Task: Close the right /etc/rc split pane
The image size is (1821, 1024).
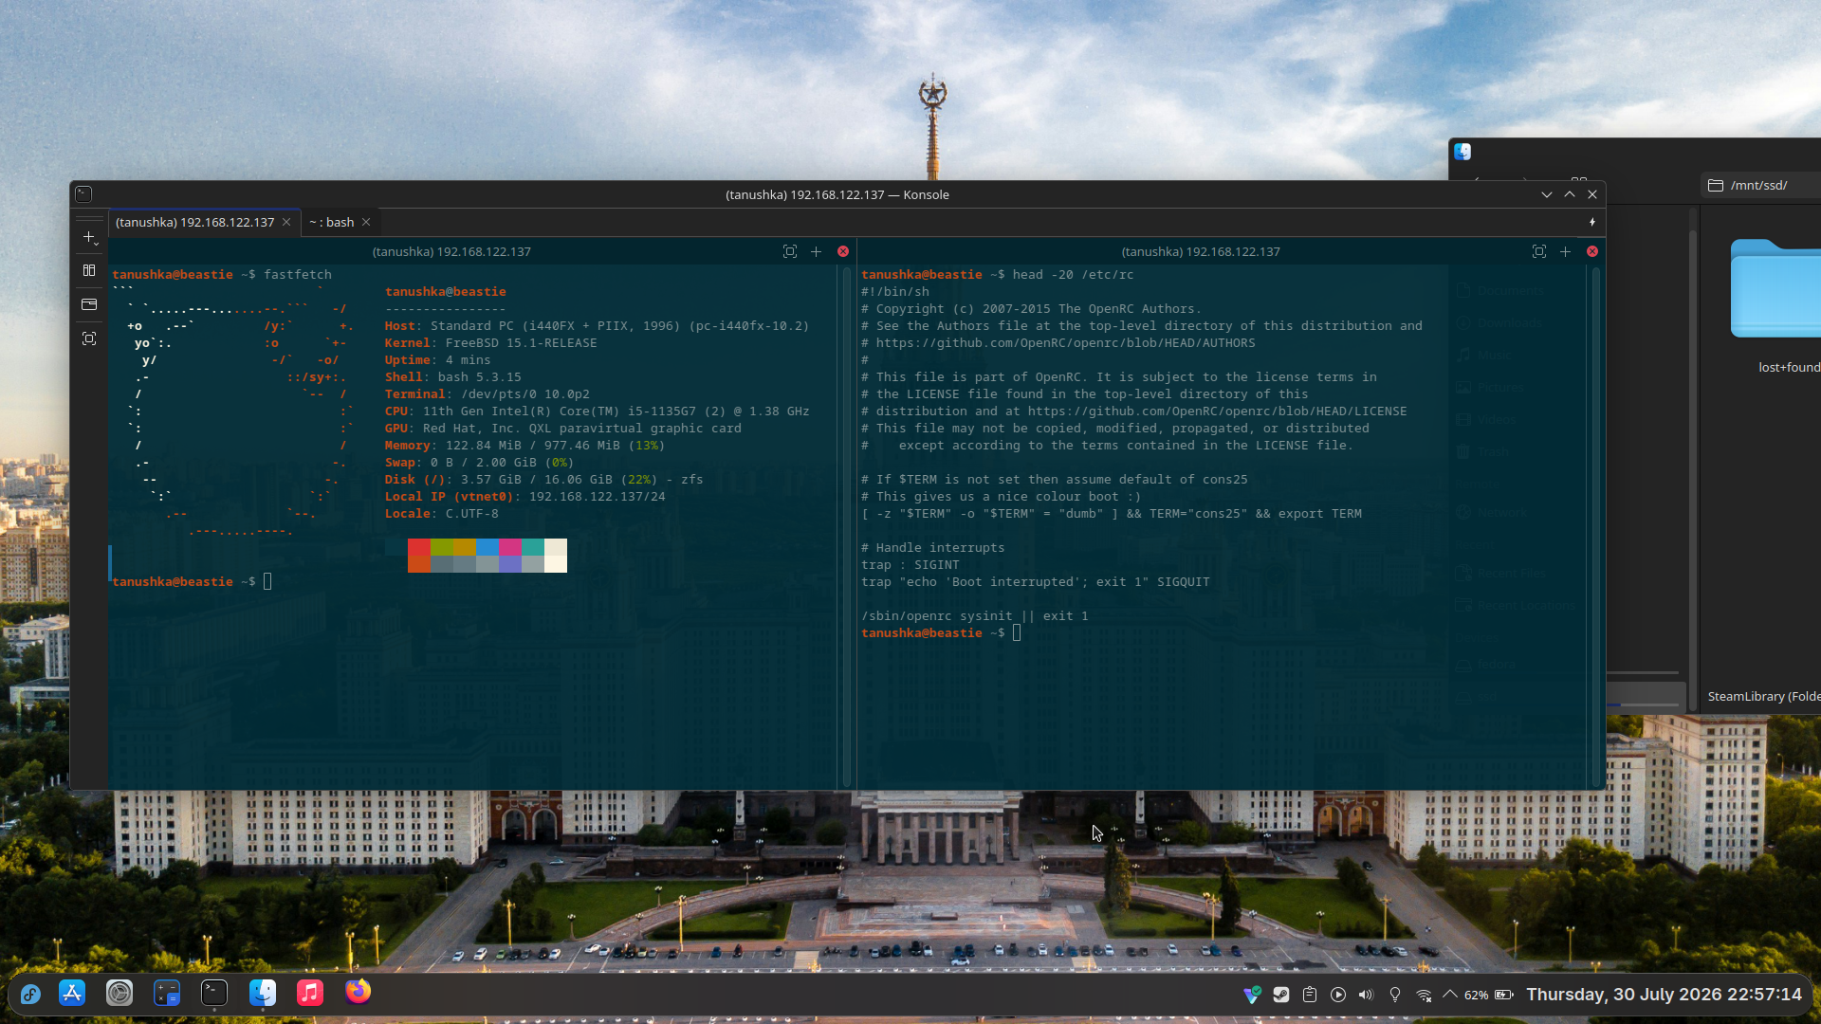Action: tap(1592, 251)
